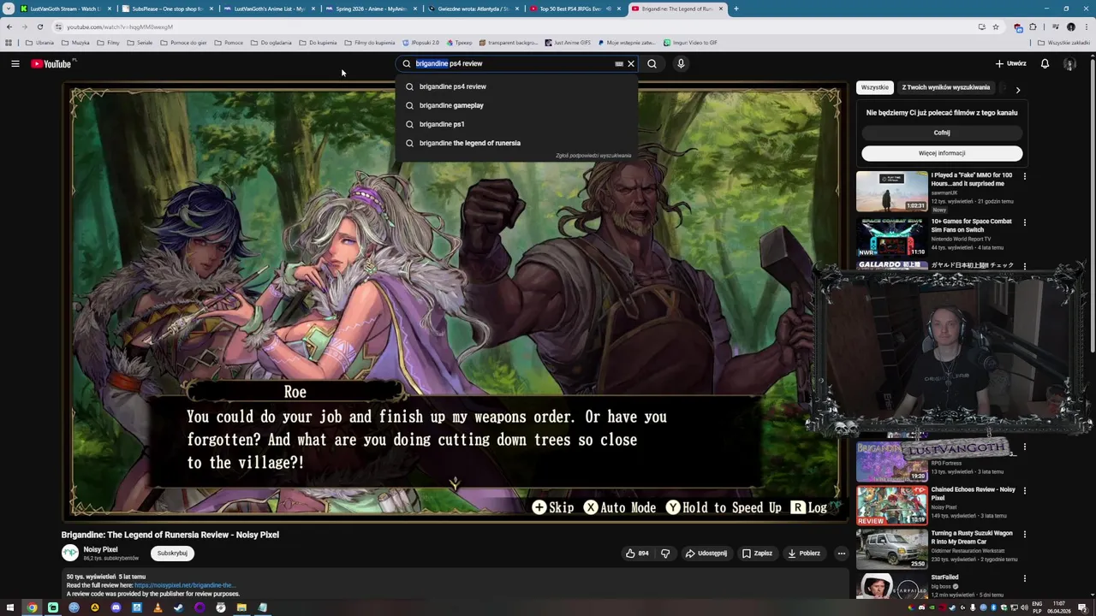This screenshot has width=1096, height=616.
Task: Open the bookmarks apps grid icon
Action: coord(9,42)
